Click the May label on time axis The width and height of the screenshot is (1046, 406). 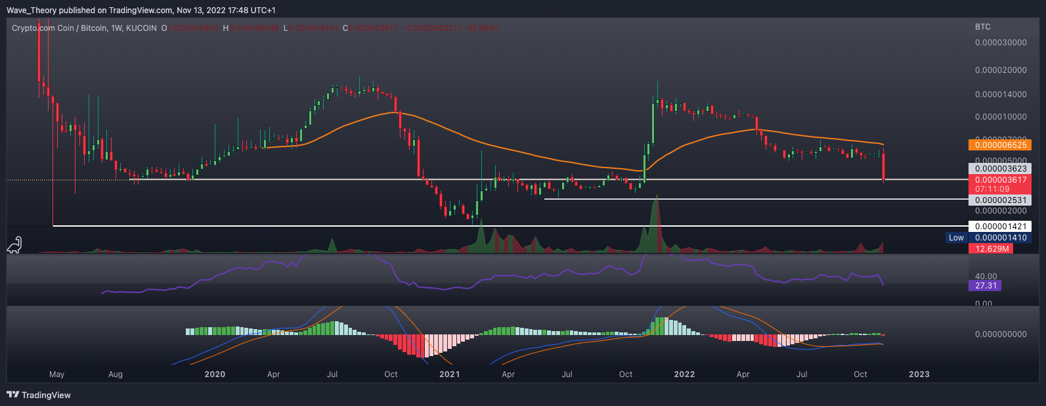pyautogui.click(x=57, y=374)
